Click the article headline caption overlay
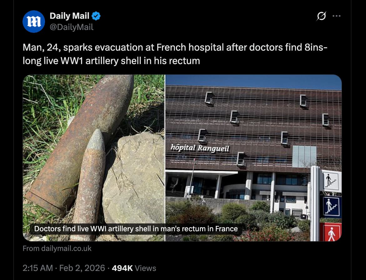Screen dimensions: 366x280 [136, 229]
